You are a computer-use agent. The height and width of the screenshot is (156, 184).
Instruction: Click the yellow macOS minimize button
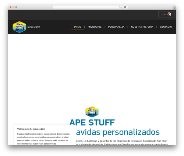pyautogui.click(x=13, y=7)
